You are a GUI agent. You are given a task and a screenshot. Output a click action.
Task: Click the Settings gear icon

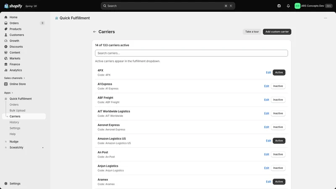(x=6, y=184)
